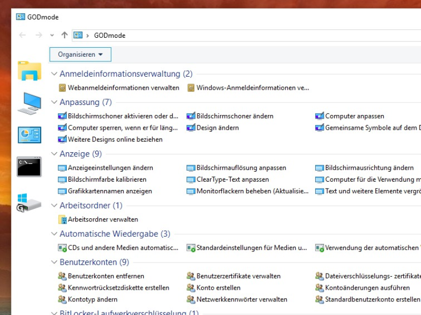Open recent locations dropdown arrow
421x315 pixels.
click(x=52, y=35)
